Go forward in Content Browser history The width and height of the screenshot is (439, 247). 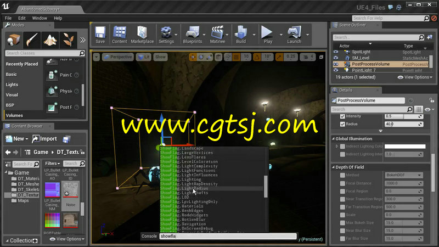pos(15,152)
